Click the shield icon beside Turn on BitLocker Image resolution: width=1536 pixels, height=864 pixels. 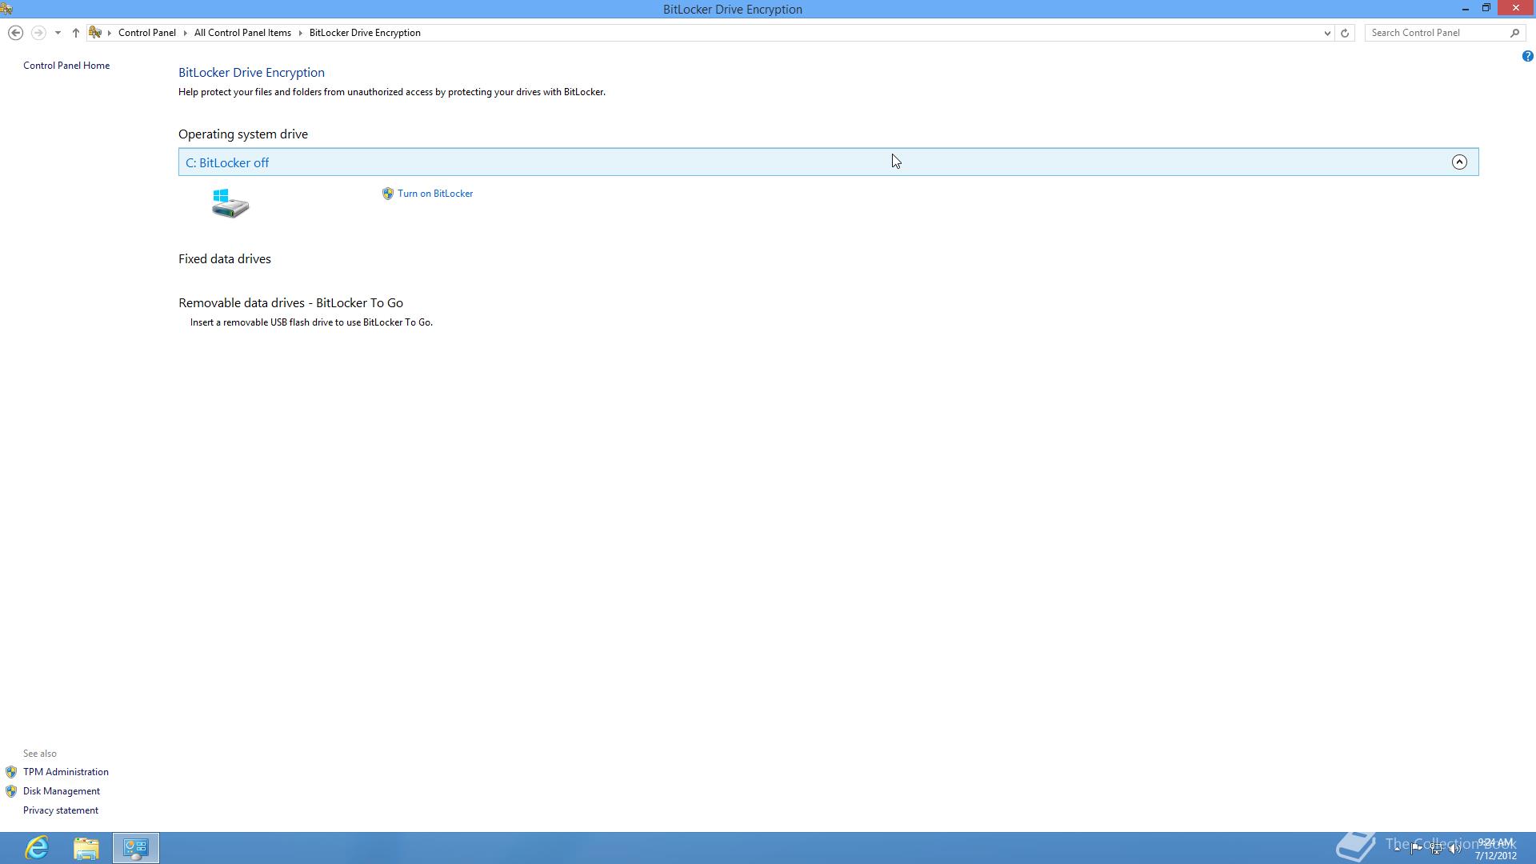(388, 194)
